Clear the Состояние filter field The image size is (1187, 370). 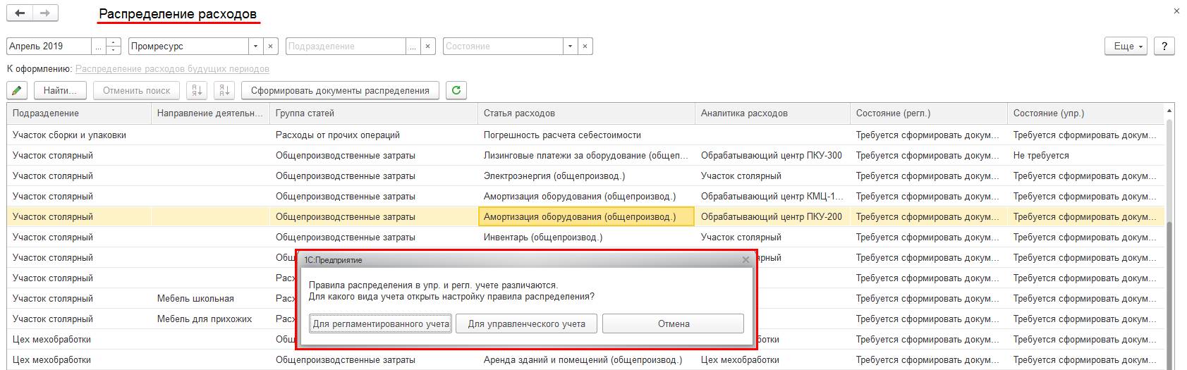585,47
